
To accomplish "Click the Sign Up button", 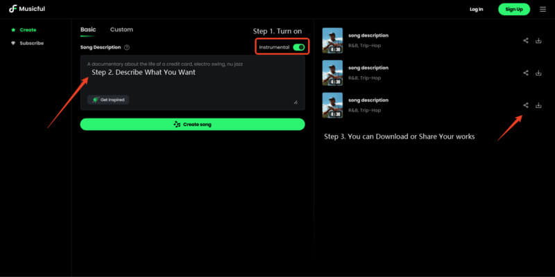I will tap(514, 9).
